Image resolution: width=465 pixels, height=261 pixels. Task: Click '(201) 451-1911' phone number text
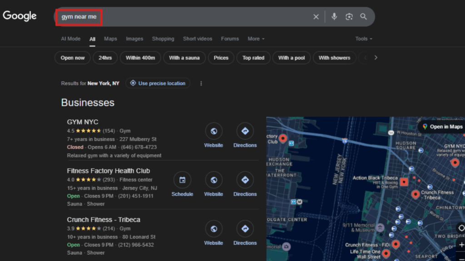pos(136,196)
